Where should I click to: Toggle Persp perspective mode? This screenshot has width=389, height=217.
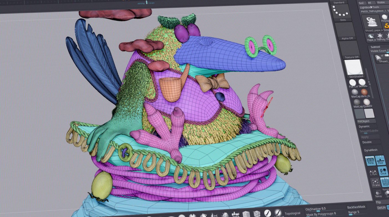[x=370, y=160]
